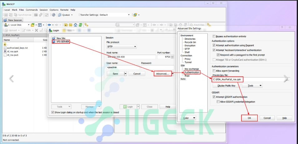Click the blue back arrow icon
The height and width of the screenshot is (144, 298).
(49, 25)
